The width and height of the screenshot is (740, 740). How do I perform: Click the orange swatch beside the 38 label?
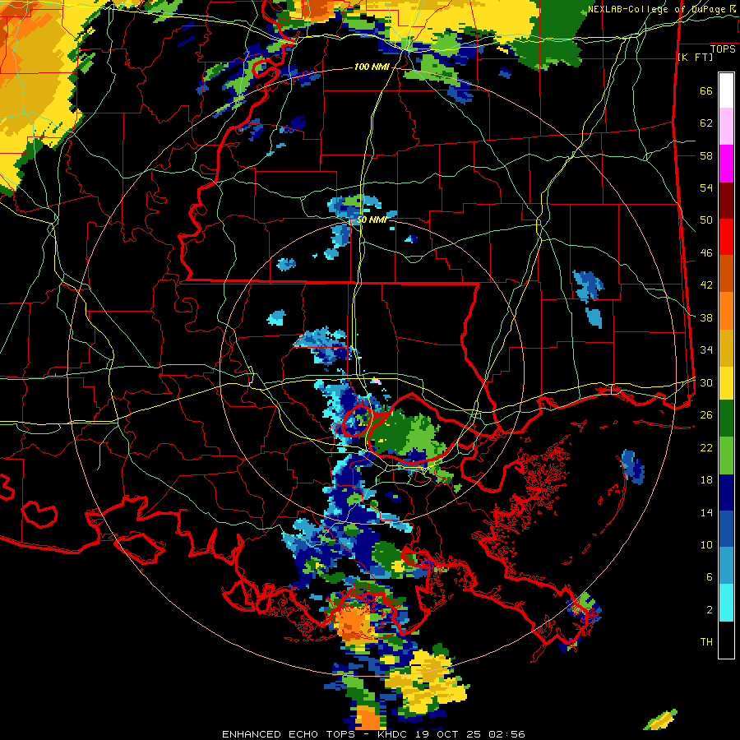click(726, 311)
